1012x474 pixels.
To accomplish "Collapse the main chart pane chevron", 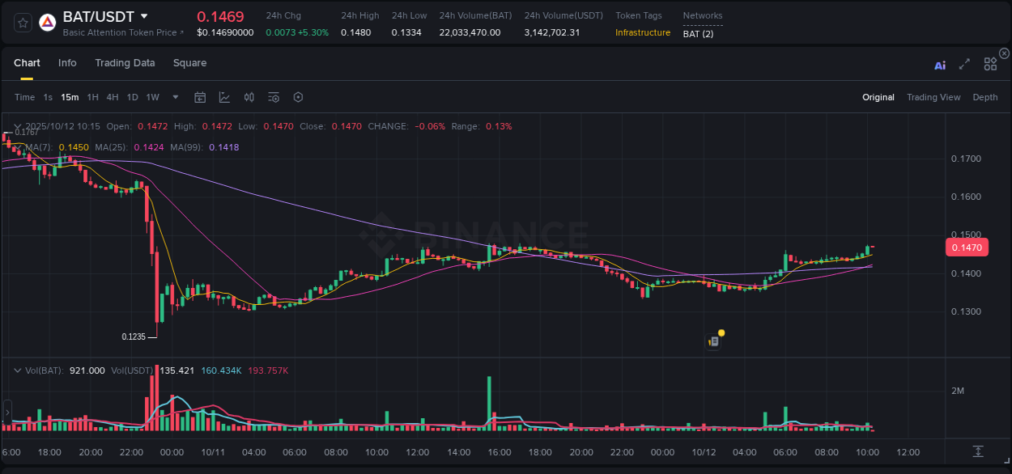I will coord(16,126).
